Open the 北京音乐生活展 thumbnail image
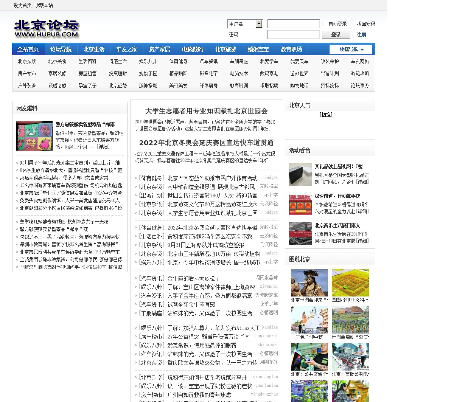The width and height of the screenshot is (454, 402). click(x=300, y=233)
